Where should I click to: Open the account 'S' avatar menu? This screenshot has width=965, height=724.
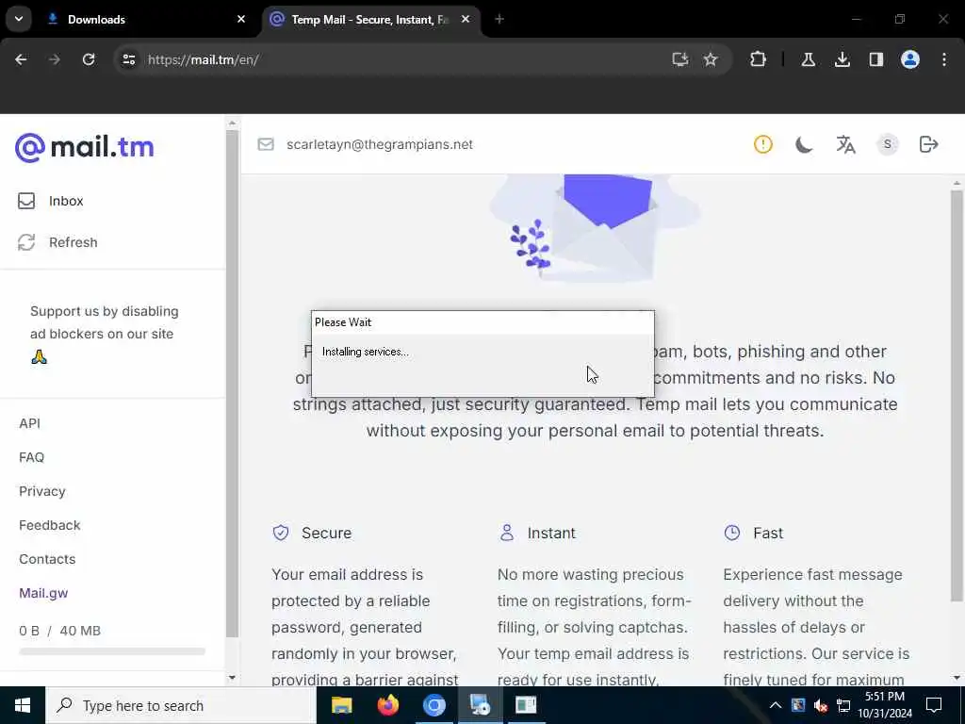(x=887, y=144)
